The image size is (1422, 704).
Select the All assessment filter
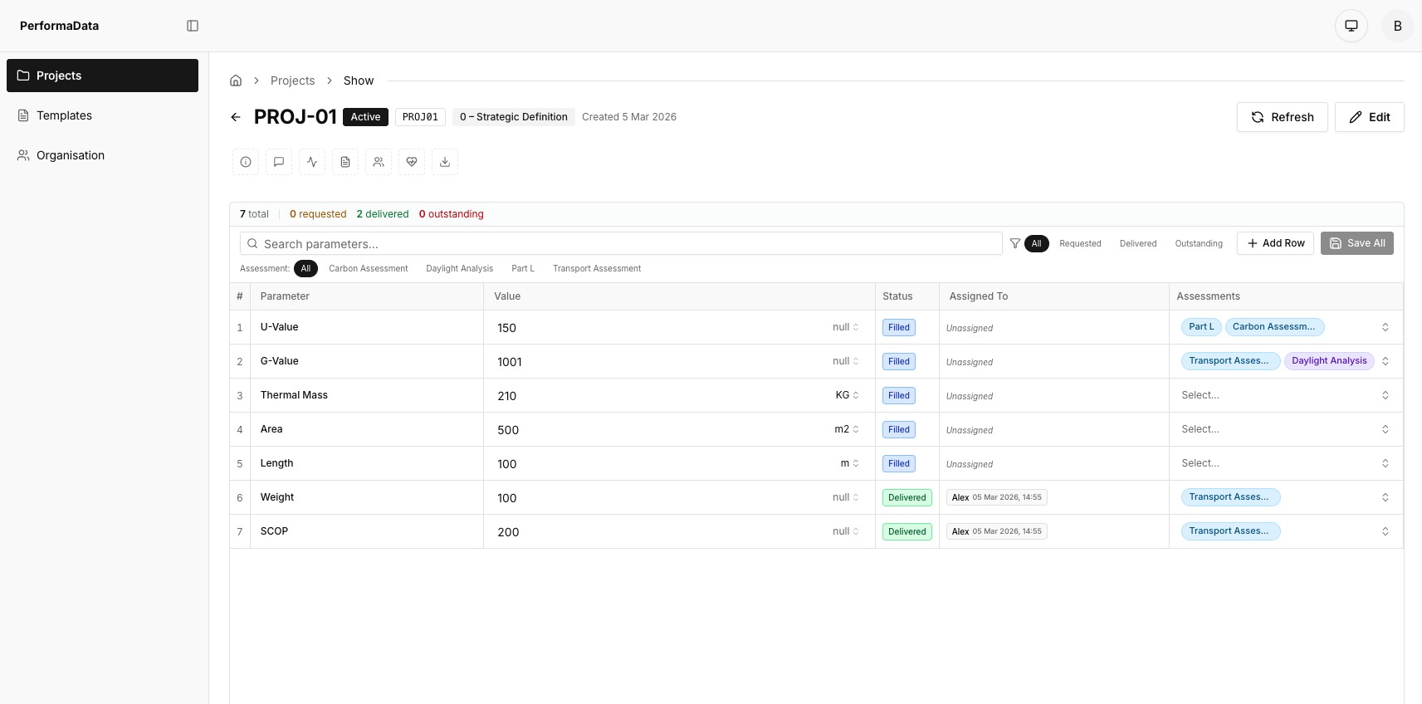(x=305, y=268)
